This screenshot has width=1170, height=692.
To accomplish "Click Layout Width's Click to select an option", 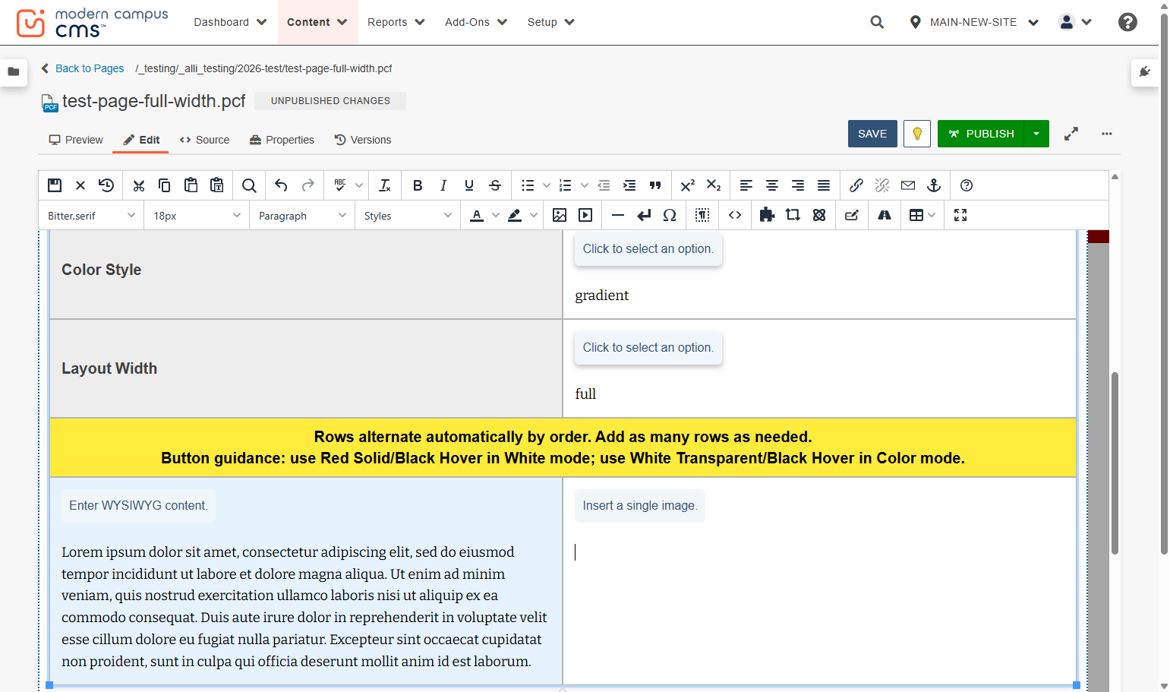I will click(648, 348).
